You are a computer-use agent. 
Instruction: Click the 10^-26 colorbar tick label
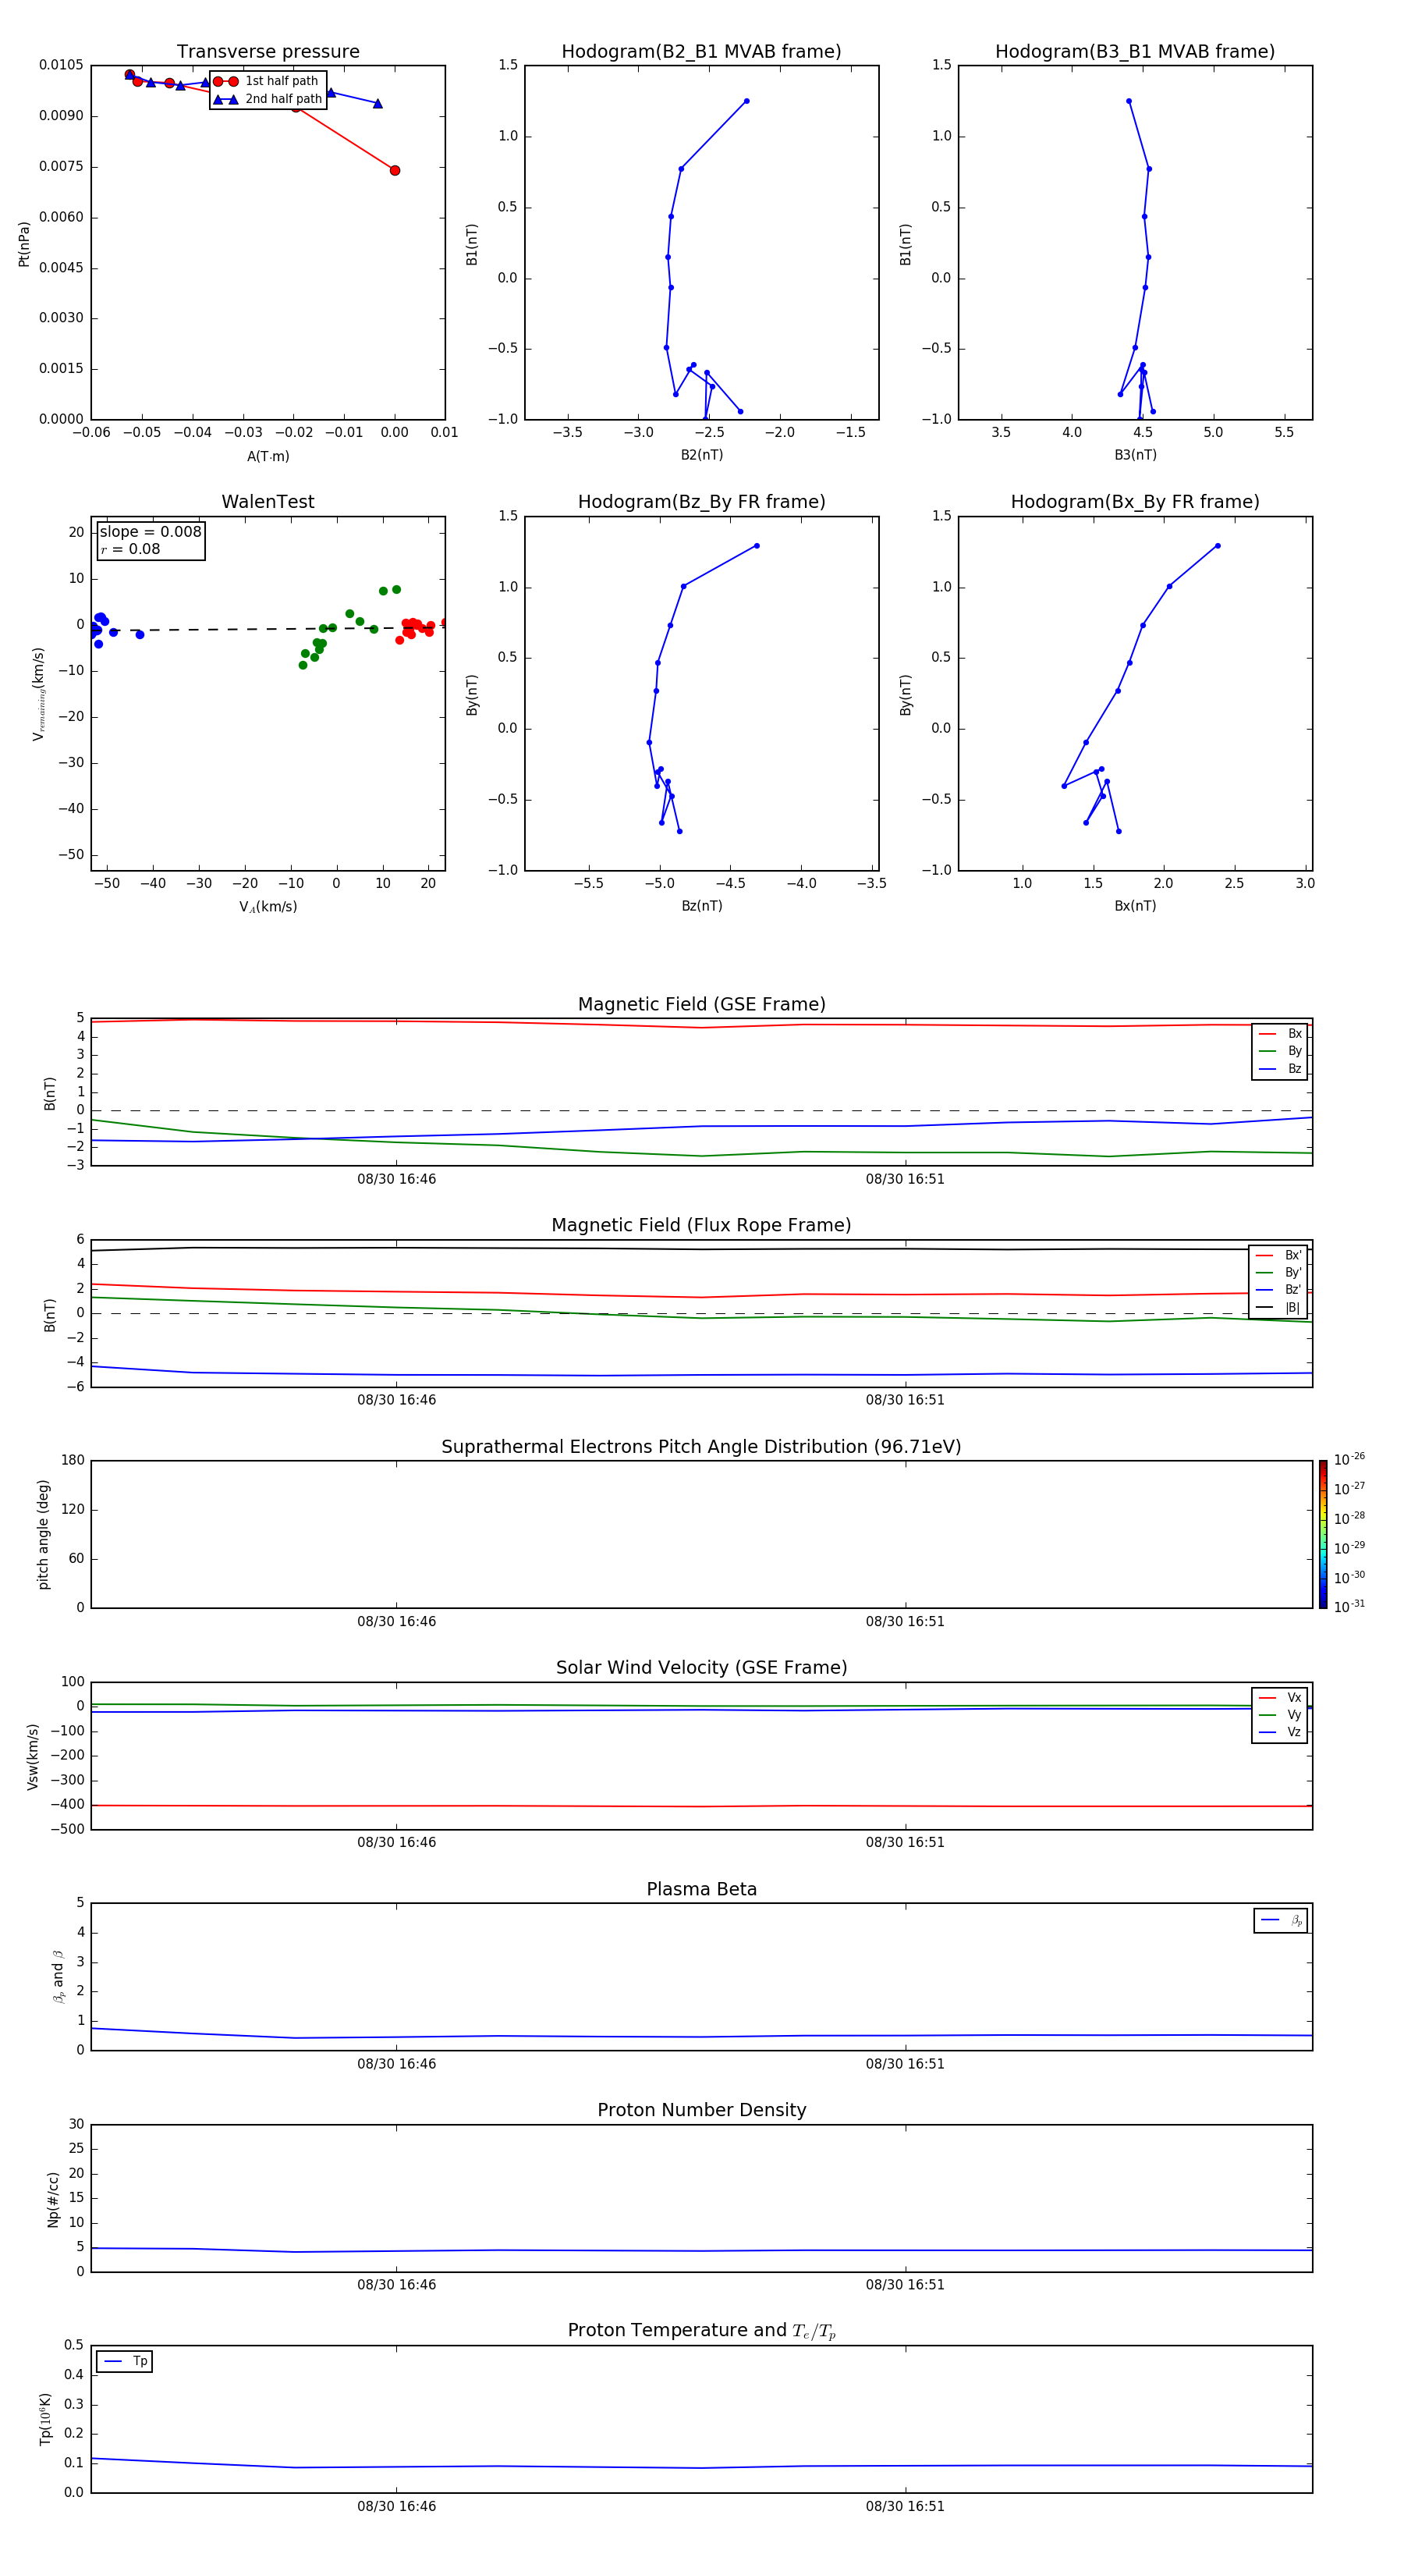1349,1459
